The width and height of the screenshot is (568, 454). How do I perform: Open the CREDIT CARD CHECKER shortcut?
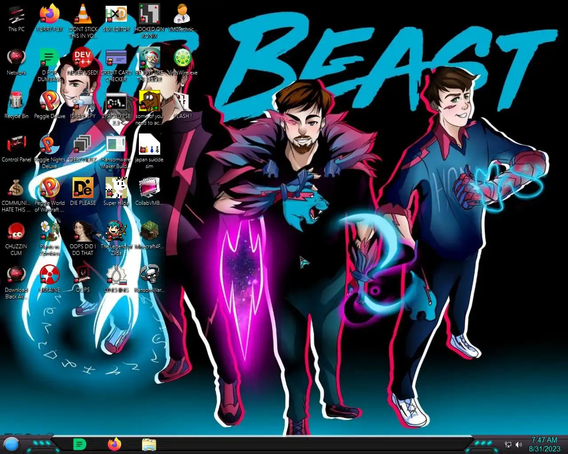(x=116, y=65)
